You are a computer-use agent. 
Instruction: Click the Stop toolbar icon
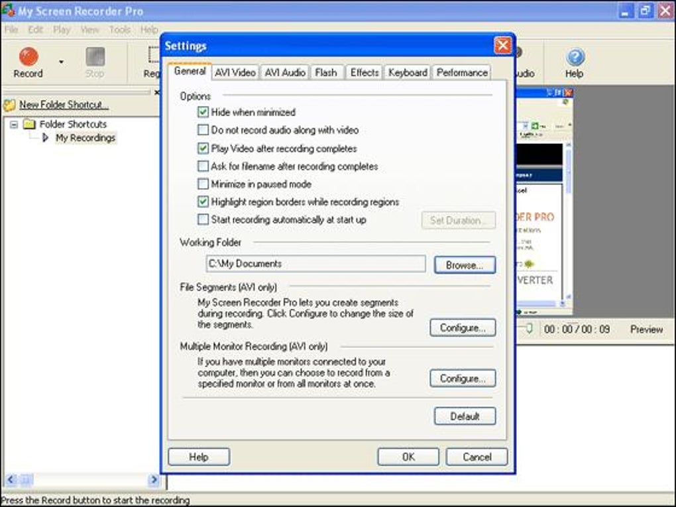[x=95, y=56]
